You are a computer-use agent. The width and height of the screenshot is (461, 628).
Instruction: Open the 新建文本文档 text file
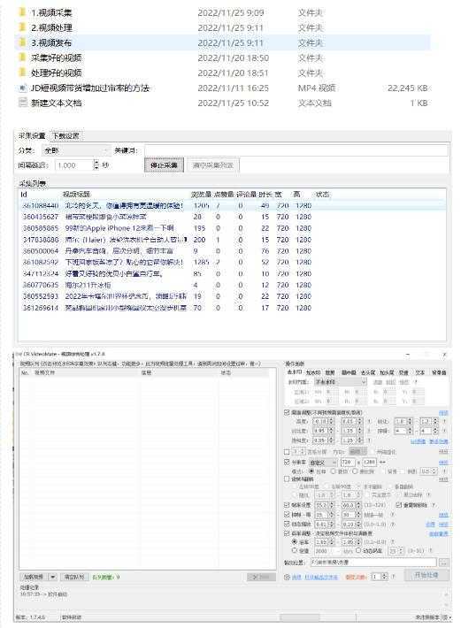(x=56, y=103)
